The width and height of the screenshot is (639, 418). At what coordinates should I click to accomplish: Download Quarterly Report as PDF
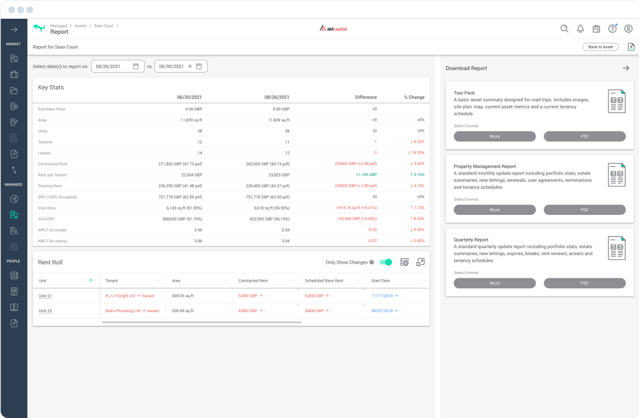pyautogui.click(x=585, y=283)
